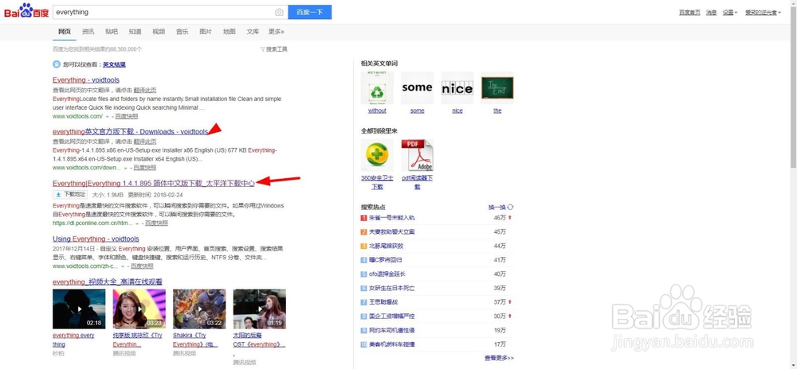This screenshot has height=369, width=797.
Task: Expand arrow next to www.voidtools.com/down...
Action: pos(126,168)
